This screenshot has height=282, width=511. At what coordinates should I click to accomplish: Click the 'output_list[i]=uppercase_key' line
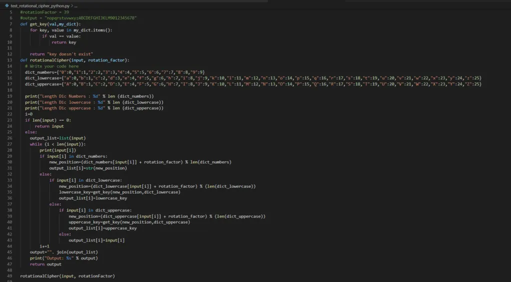(x=103, y=228)
